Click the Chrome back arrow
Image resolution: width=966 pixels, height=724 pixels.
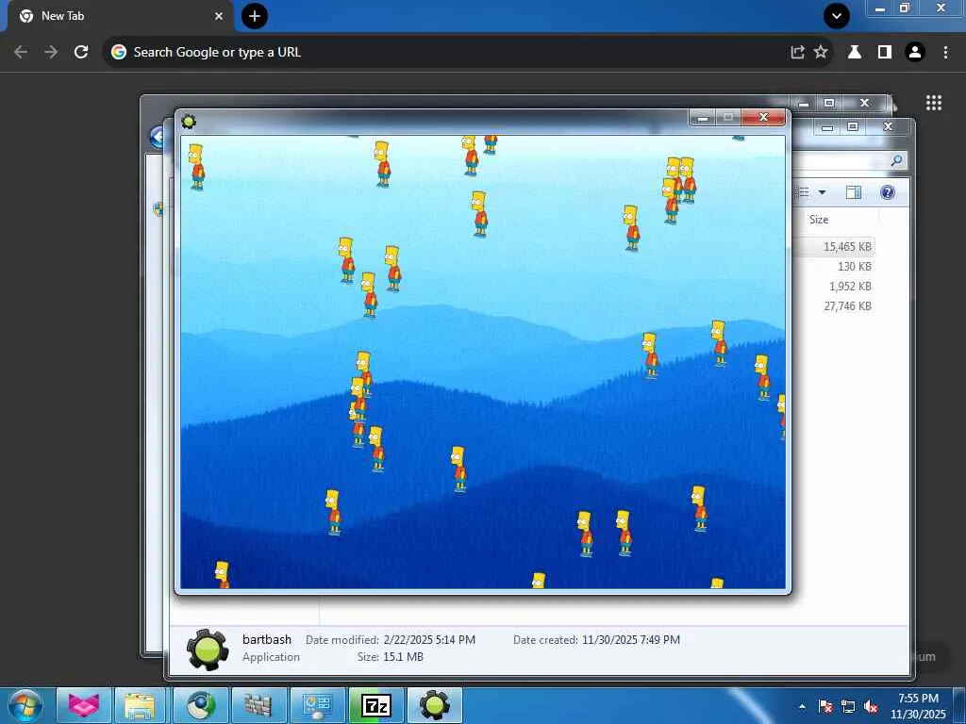pos(21,53)
